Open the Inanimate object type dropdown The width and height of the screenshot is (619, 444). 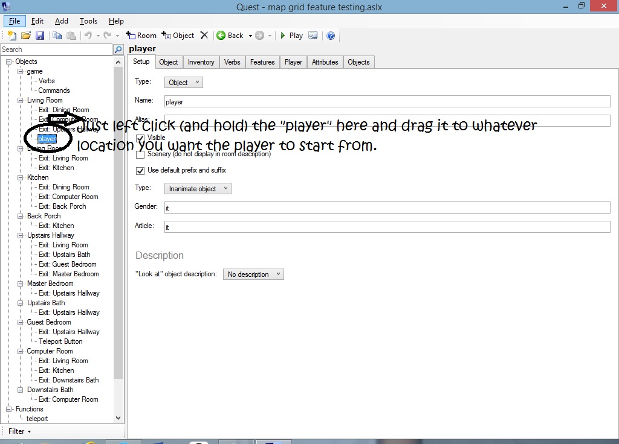tap(198, 189)
